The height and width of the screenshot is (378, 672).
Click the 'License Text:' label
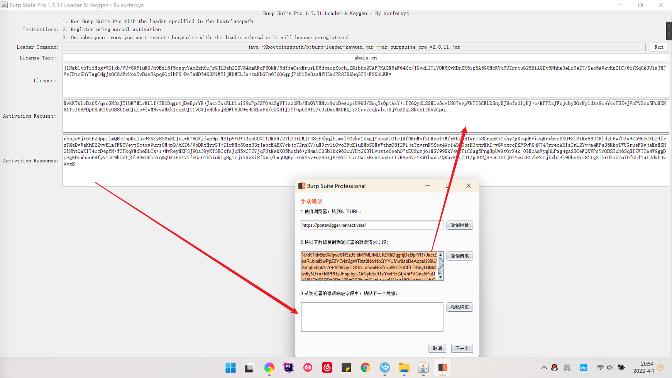click(38, 58)
